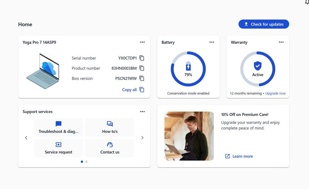The height and width of the screenshot is (189, 309).
Task: Open Troubleshoot & diagnose tile
Action: tap(58, 127)
